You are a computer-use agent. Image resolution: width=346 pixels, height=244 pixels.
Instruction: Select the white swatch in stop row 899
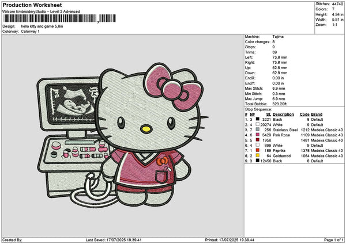(258, 145)
